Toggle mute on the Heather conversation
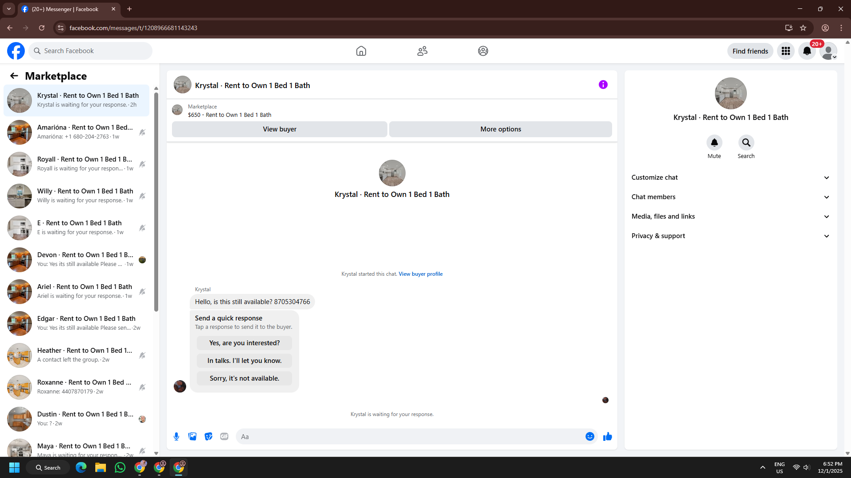 coord(142,355)
